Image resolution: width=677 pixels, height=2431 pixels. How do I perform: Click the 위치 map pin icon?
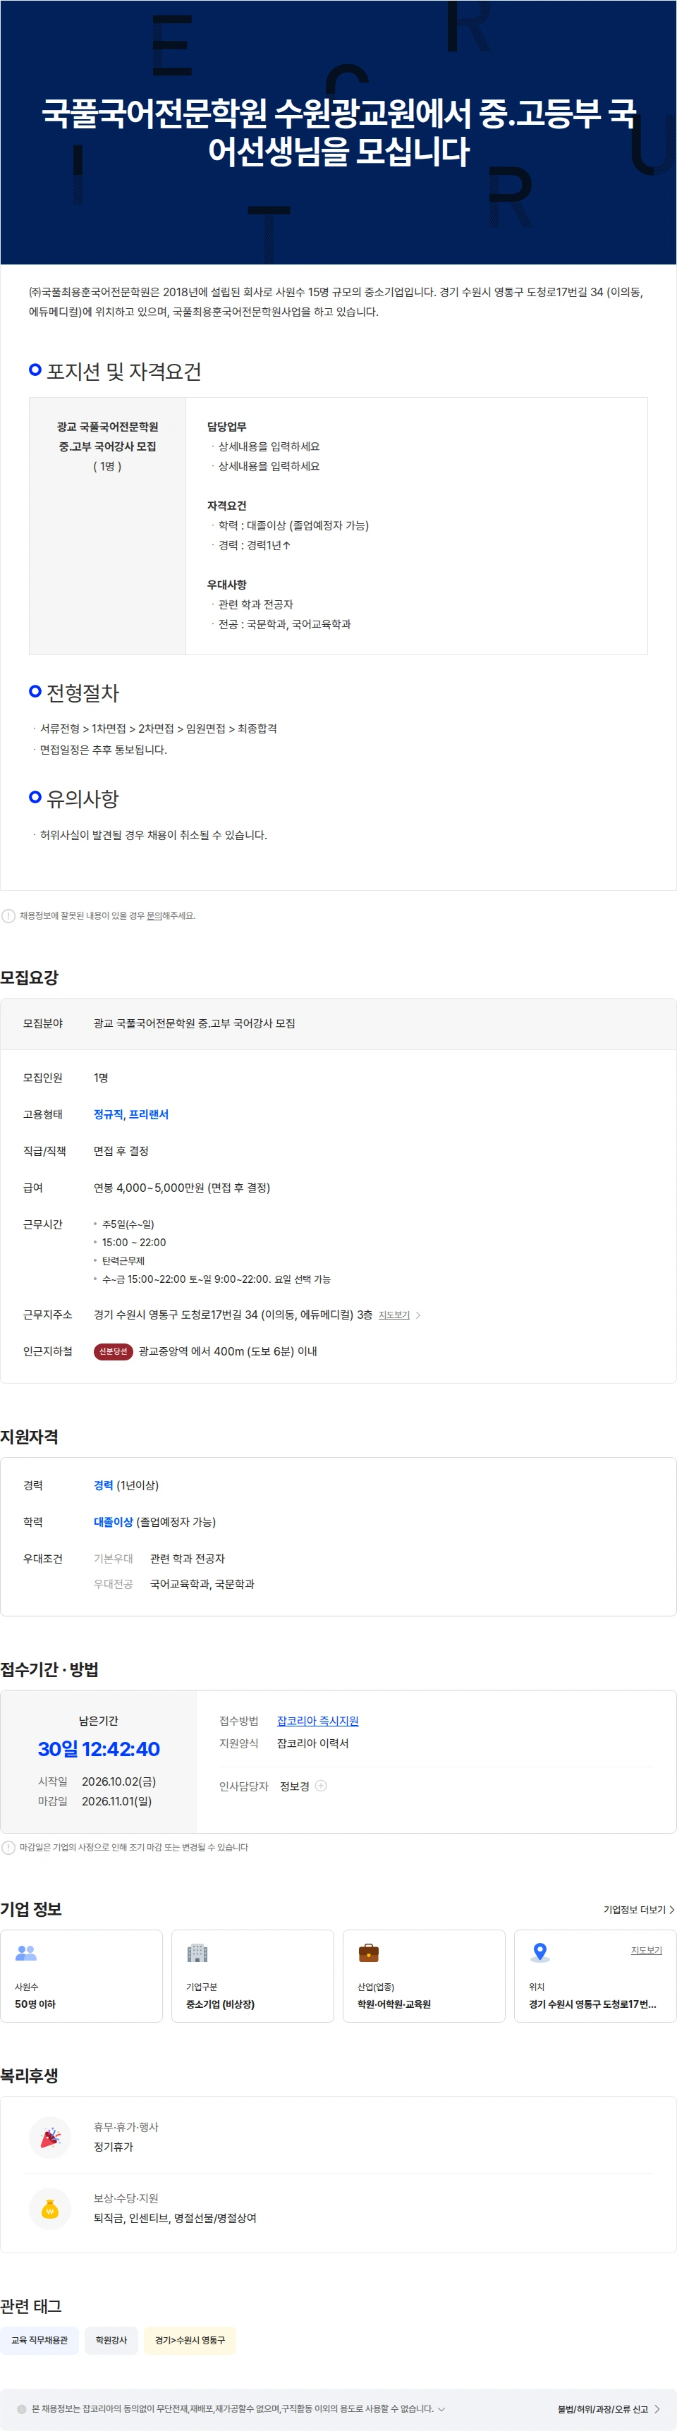540,1953
